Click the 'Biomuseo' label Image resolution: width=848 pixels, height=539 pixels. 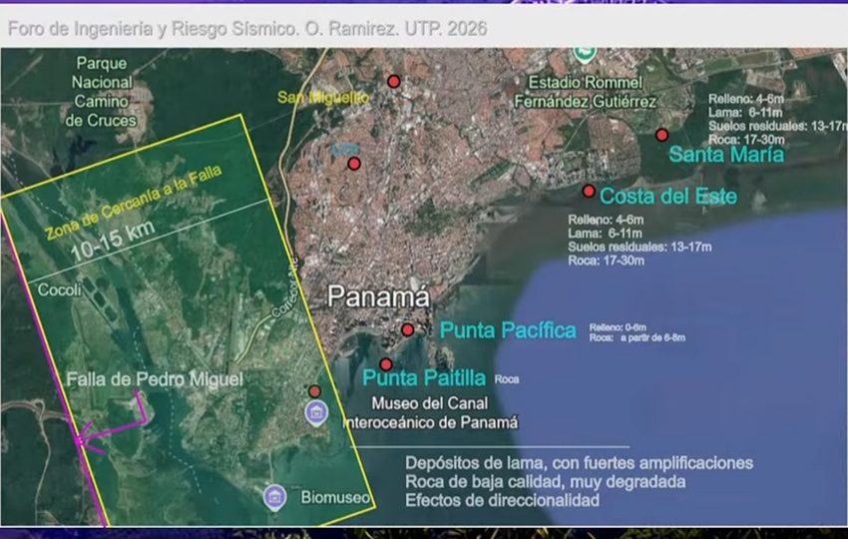(x=335, y=497)
